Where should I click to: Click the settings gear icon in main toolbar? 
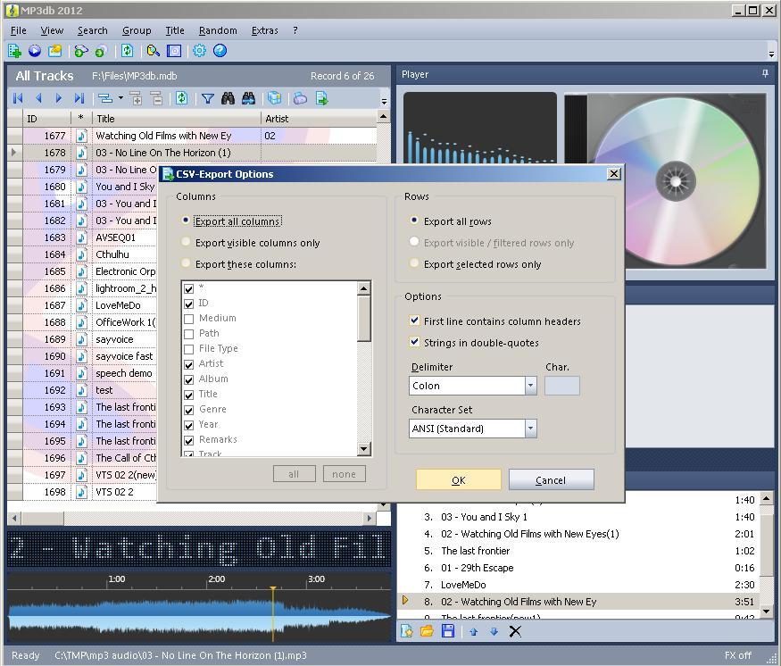[x=199, y=51]
